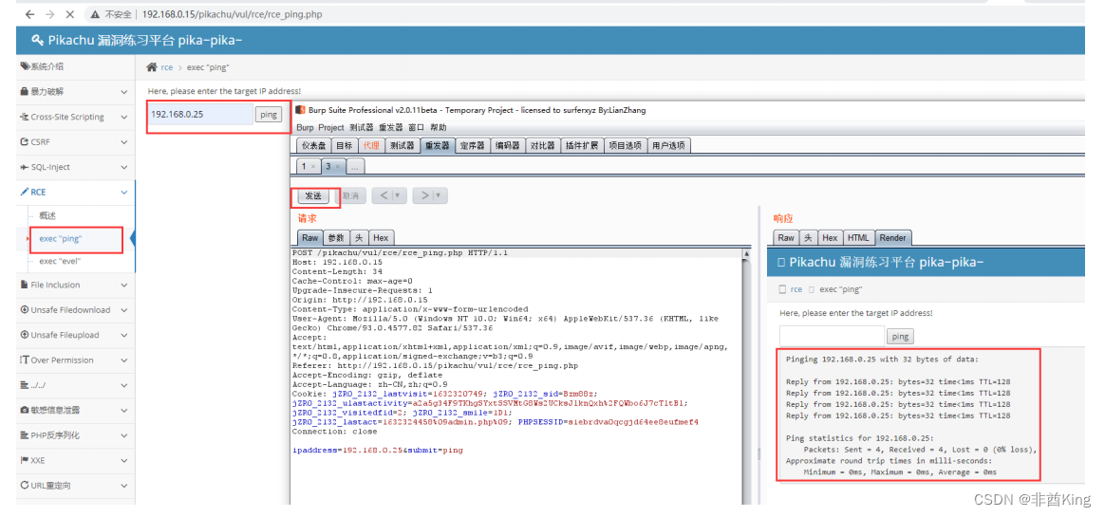Open the 窗口 menu in Burp Suite
The image size is (1105, 517).
click(x=417, y=127)
